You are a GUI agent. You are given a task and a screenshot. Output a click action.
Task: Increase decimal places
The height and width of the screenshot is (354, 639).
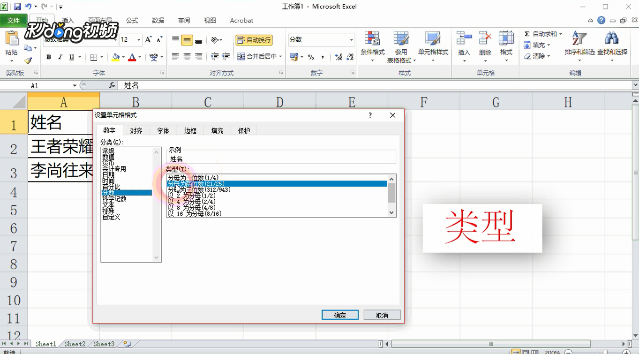[x=339, y=57]
